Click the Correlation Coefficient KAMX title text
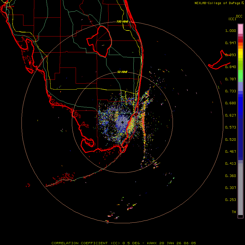Image resolution: width=245 pixels, height=245 pixels. (124, 243)
